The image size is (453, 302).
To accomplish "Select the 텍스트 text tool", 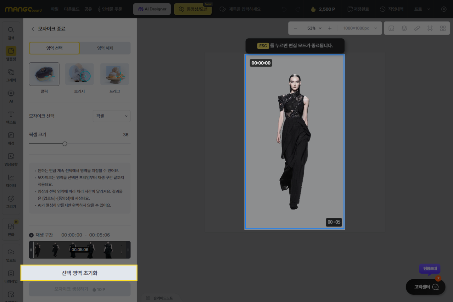I will click(x=11, y=117).
